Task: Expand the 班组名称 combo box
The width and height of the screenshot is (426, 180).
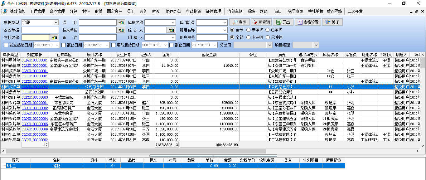Action: pyautogui.click(x=225, y=30)
